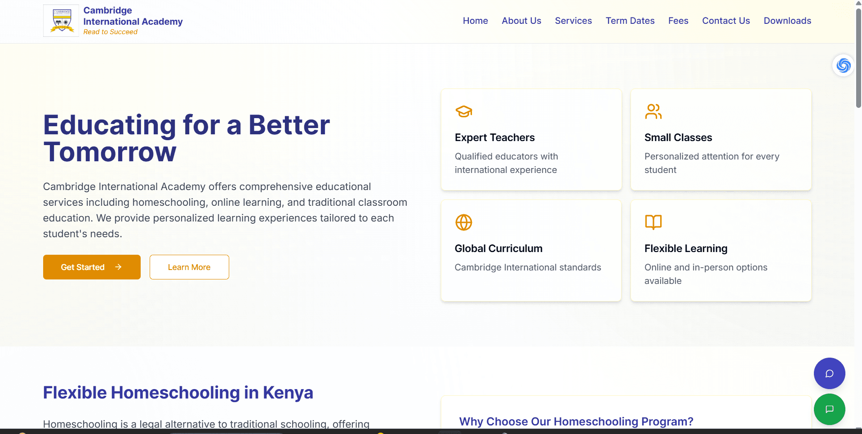Click the Learn More button
Viewport: 862px width, 434px height.
point(189,267)
